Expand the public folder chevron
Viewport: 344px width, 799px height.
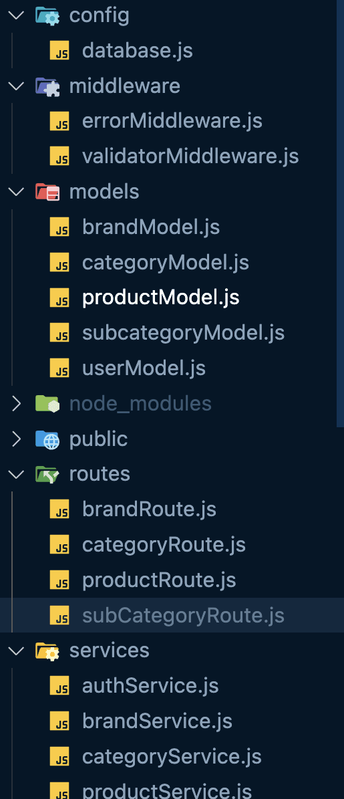coord(17,439)
